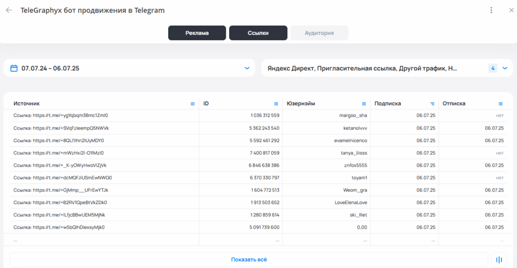Click the LoveElenaLove username cell

coord(349,203)
